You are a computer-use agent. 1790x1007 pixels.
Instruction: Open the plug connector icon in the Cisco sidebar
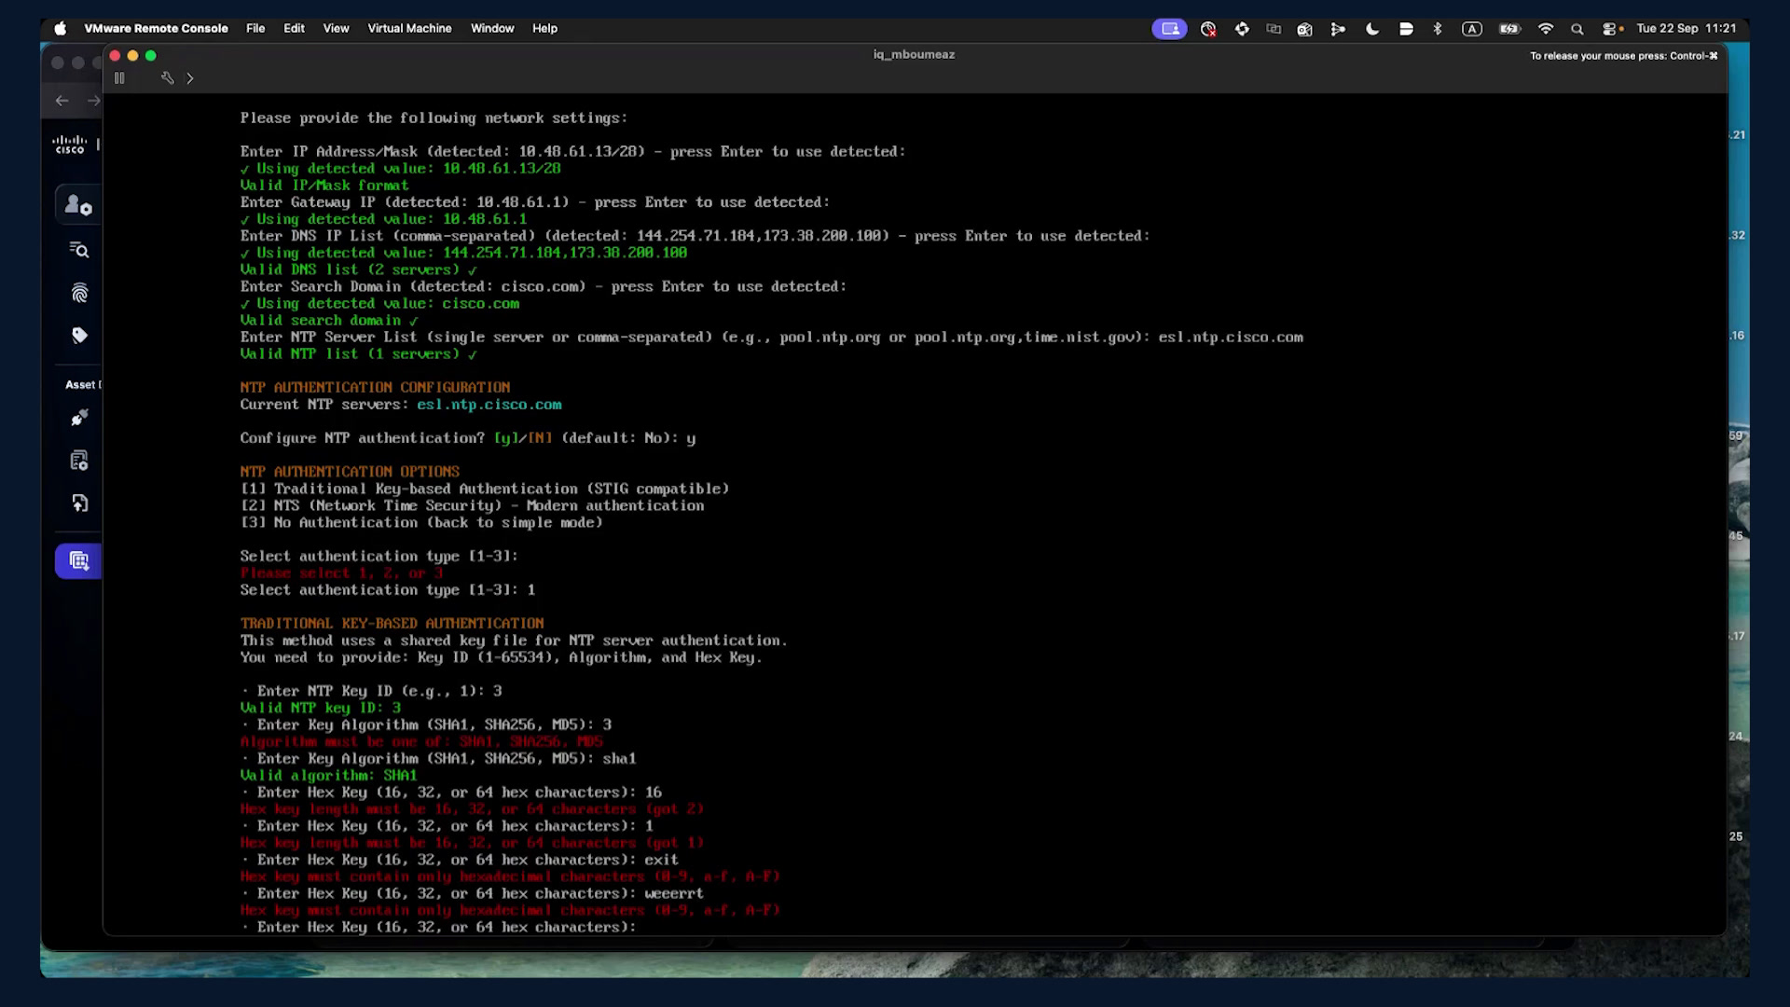(79, 418)
